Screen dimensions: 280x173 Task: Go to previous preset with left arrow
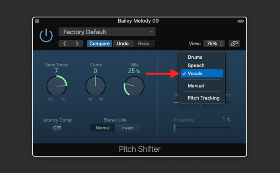65,43
